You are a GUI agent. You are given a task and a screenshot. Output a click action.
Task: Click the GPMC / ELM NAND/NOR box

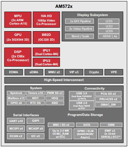click(x=85, y=134)
